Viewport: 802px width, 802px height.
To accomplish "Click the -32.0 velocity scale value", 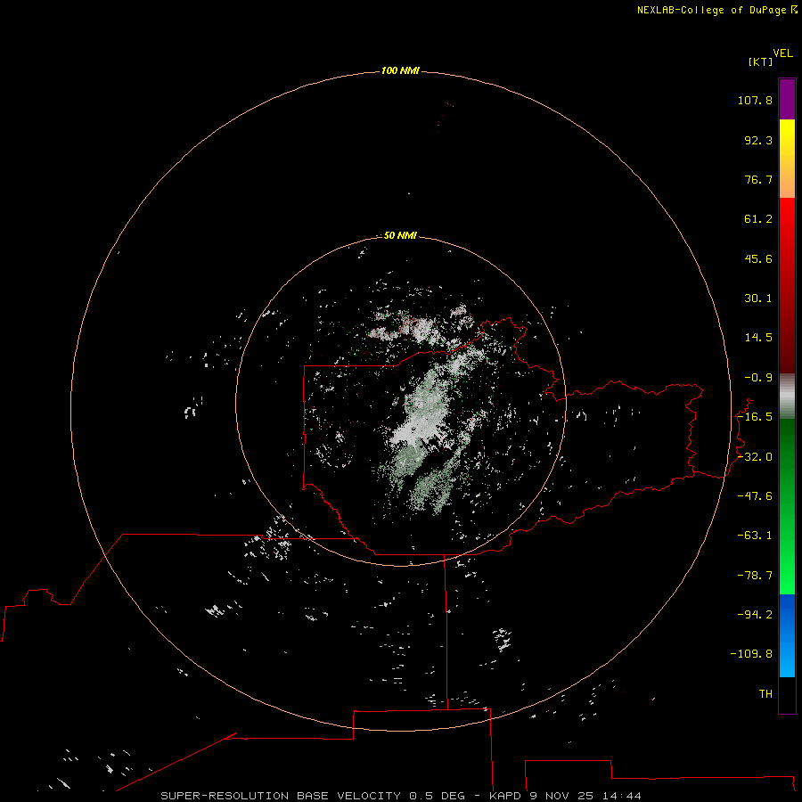I will [755, 457].
